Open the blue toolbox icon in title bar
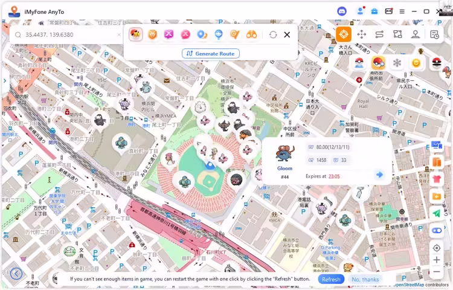453x290 pixels. pyautogui.click(x=374, y=11)
